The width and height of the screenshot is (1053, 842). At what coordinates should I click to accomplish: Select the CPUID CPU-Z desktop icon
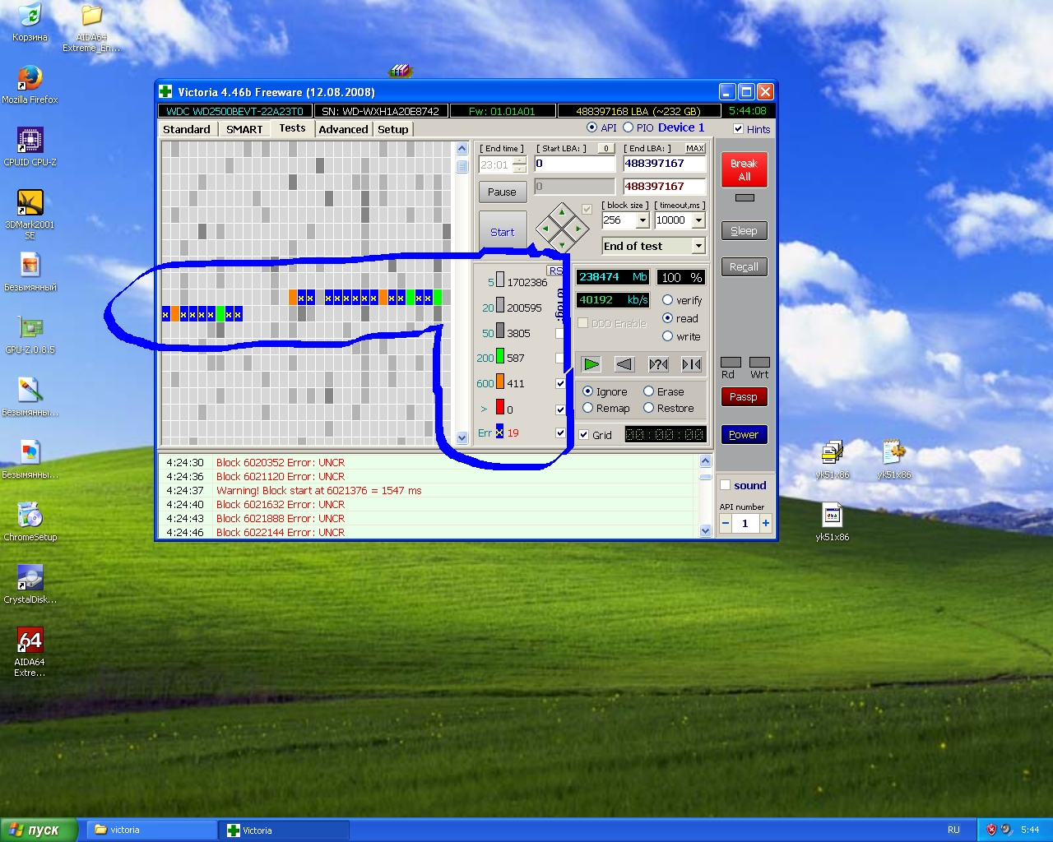[30, 147]
